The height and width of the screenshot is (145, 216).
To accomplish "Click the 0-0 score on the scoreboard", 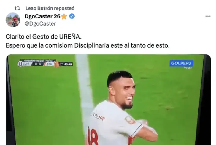I will pos(38,64).
